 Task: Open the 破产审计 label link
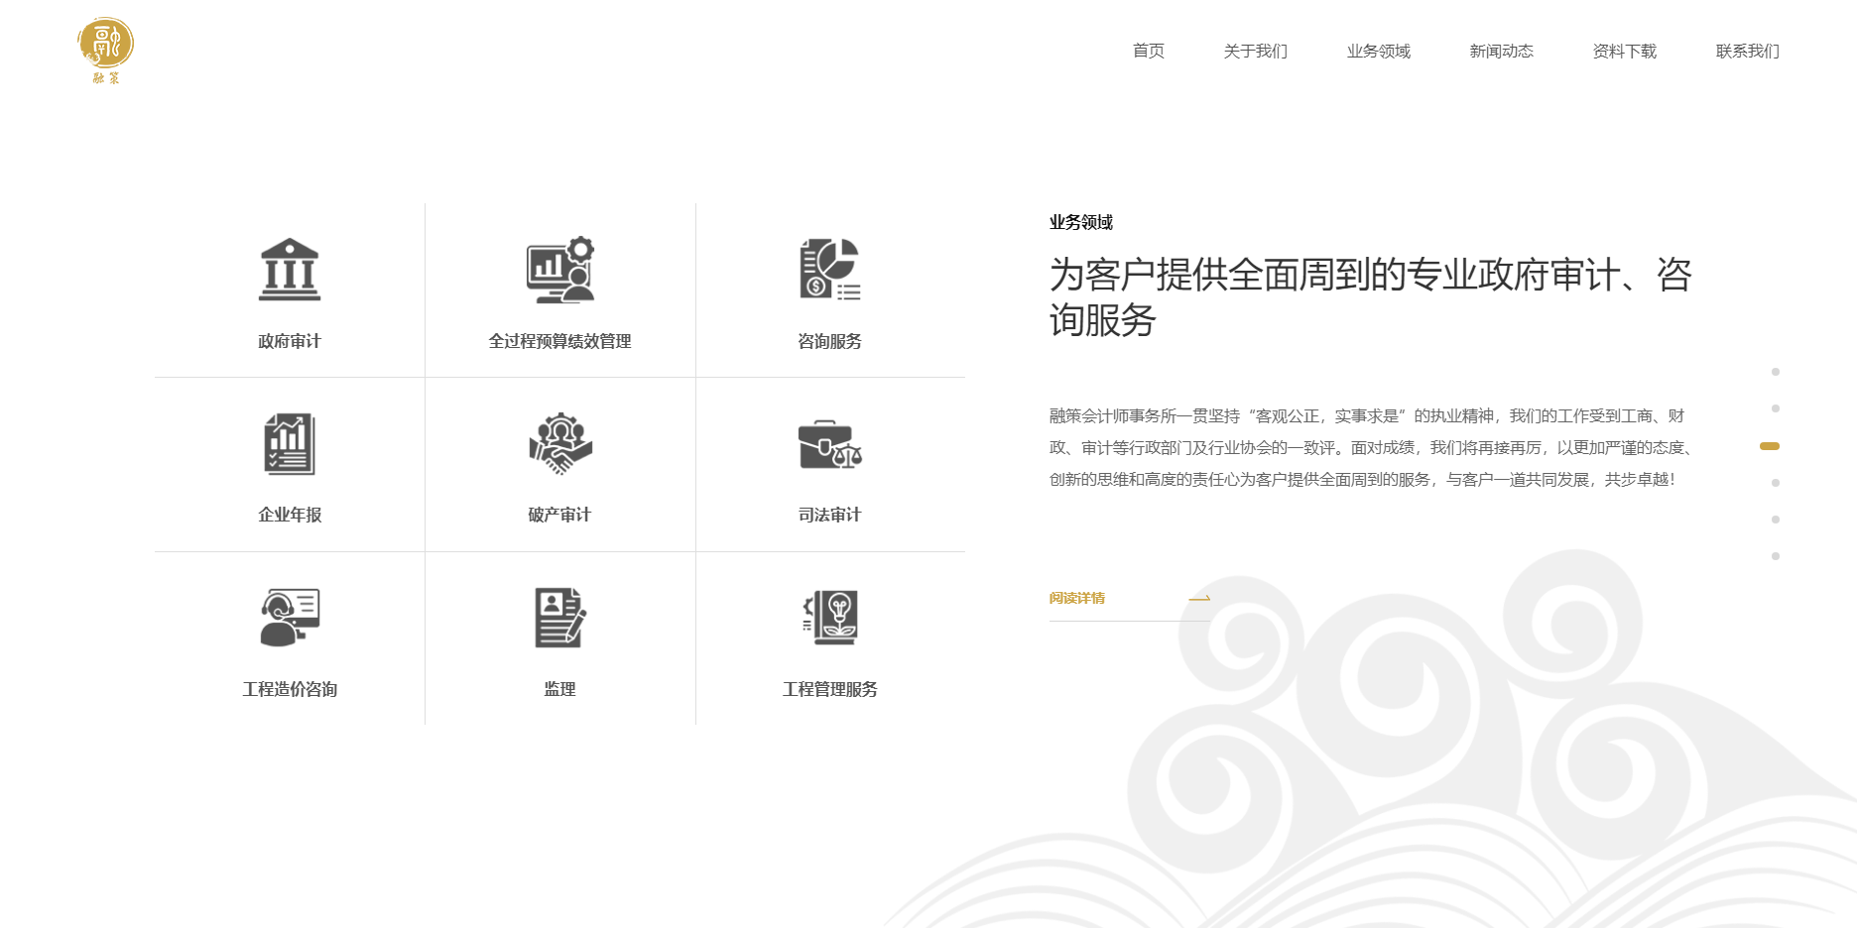pos(560,515)
